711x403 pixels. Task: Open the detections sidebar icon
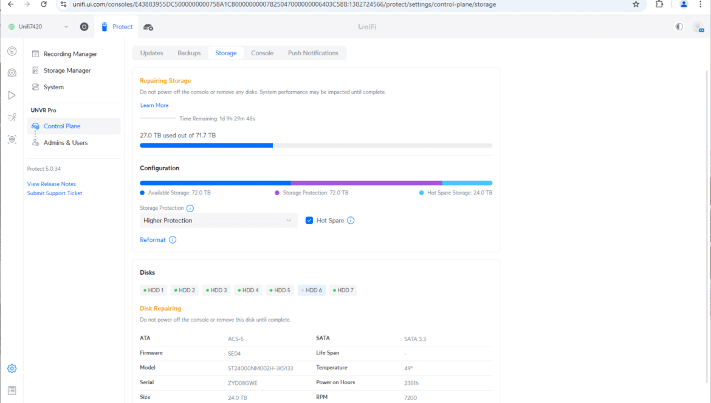tap(12, 117)
